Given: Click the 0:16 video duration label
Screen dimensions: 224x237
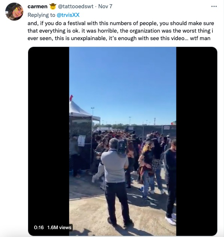Looking at the screenshot, I should click(39, 228).
